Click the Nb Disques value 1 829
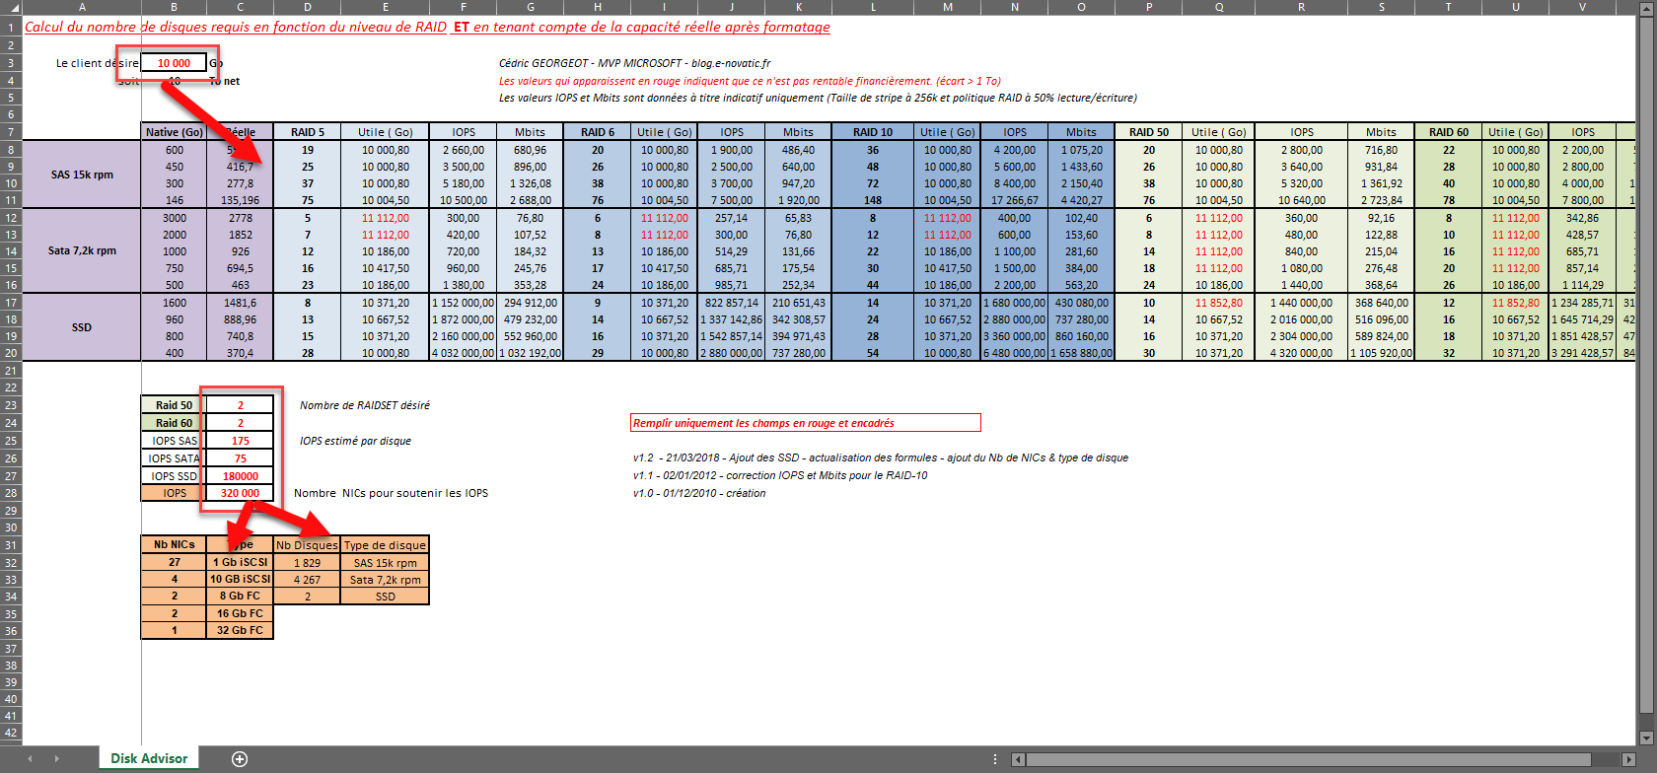1657x773 pixels. tap(307, 563)
